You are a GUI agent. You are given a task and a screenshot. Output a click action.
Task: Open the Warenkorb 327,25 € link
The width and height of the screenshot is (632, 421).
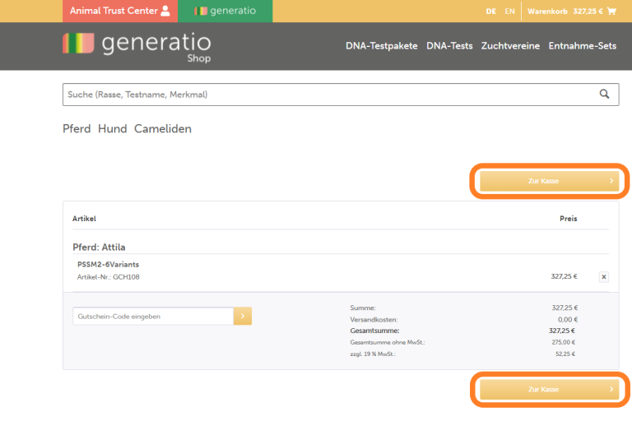(572, 12)
